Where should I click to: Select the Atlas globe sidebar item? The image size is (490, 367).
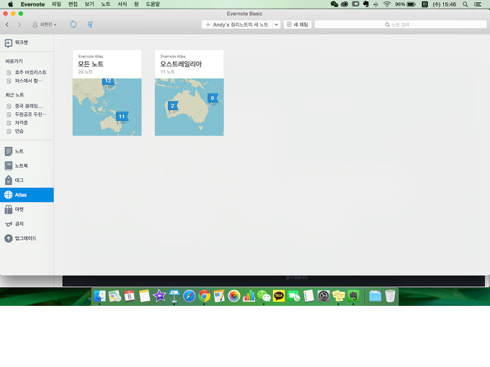point(27,195)
